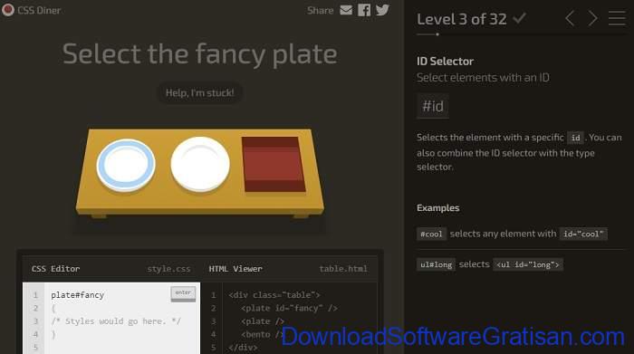Click the "Examples" heading
Viewport: 634px width, 354px height.
tap(437, 207)
